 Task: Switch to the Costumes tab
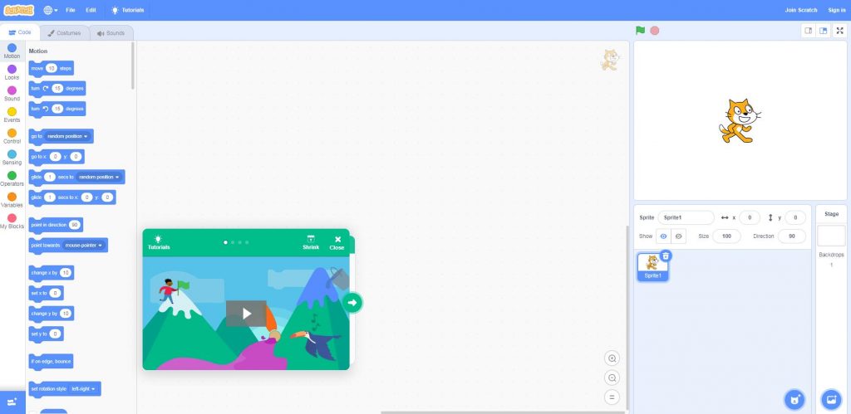point(65,33)
